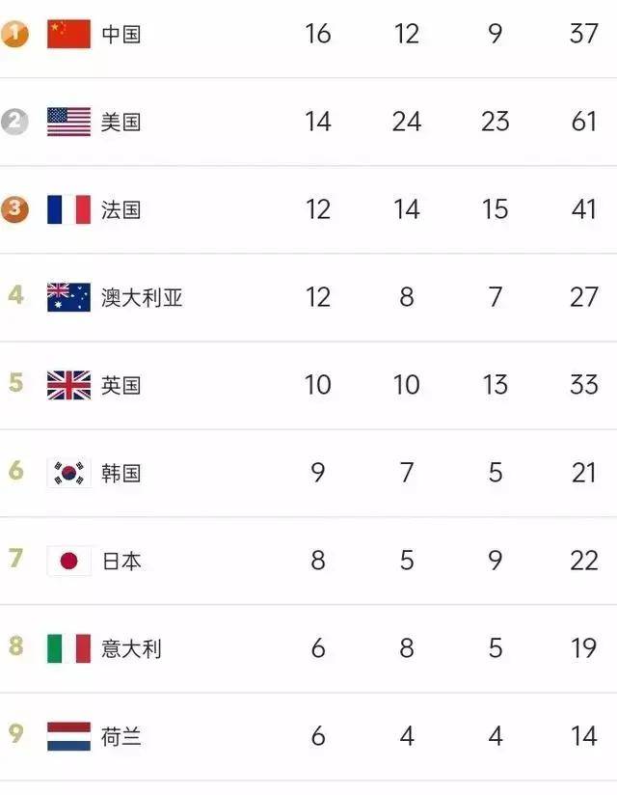Open the 意大利 country name link

click(x=132, y=649)
